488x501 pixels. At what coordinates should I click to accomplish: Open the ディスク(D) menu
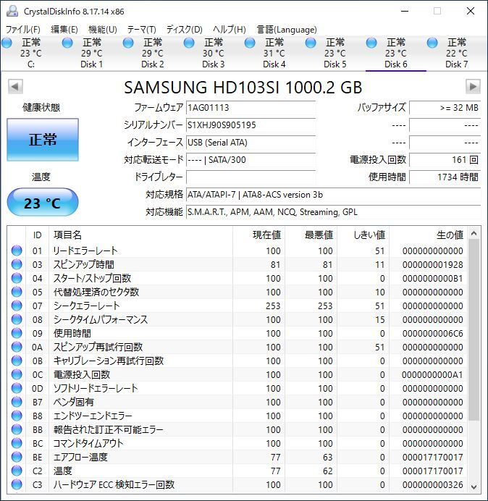(x=185, y=30)
